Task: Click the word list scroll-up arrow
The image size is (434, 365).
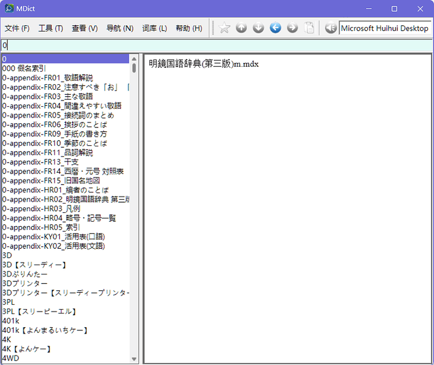Action: tap(134, 58)
